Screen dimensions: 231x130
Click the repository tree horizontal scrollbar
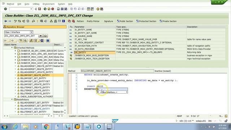point(26,116)
